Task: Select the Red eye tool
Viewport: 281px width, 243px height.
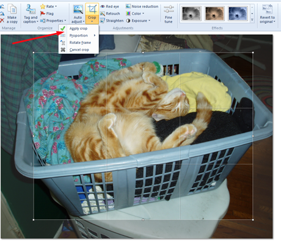Action: [109, 7]
